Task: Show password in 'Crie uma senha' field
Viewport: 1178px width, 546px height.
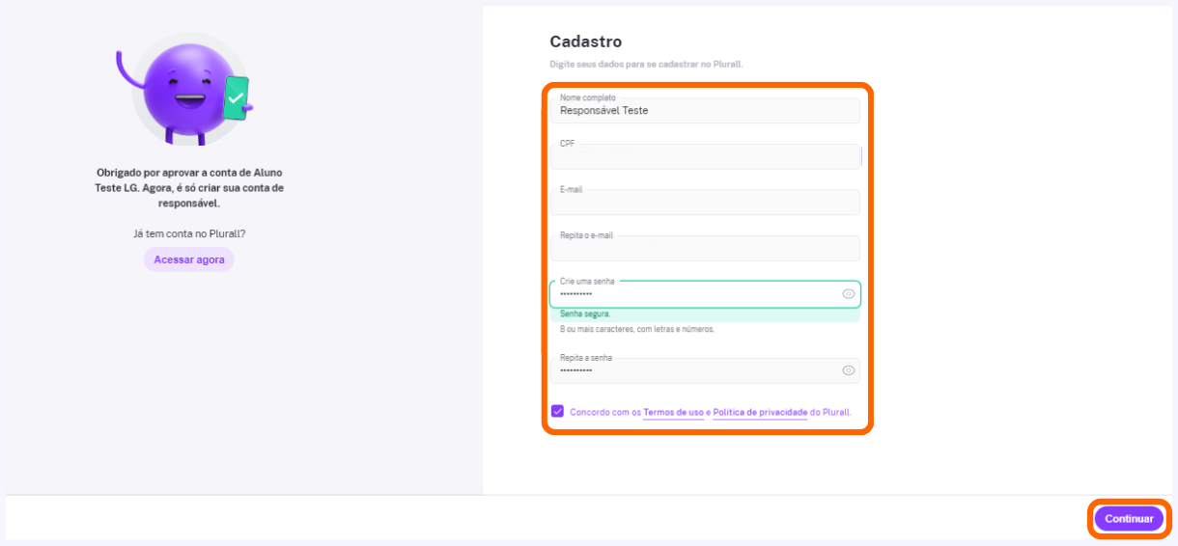Action: 849,294
